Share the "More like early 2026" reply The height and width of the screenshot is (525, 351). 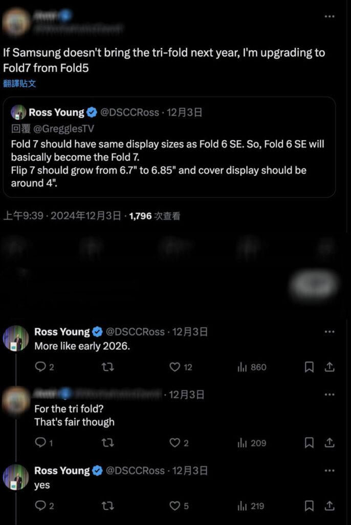click(330, 367)
